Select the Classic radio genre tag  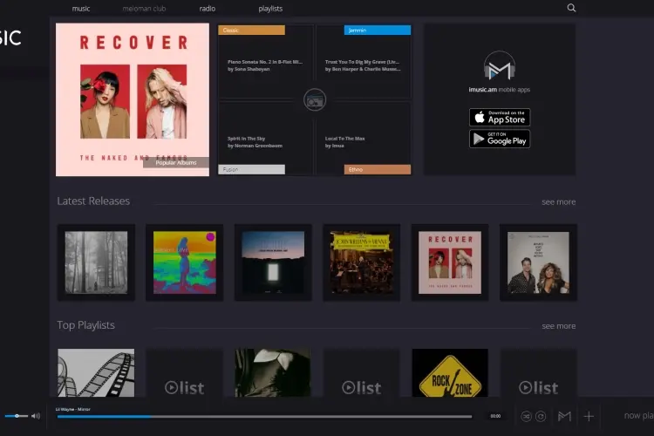pos(251,30)
